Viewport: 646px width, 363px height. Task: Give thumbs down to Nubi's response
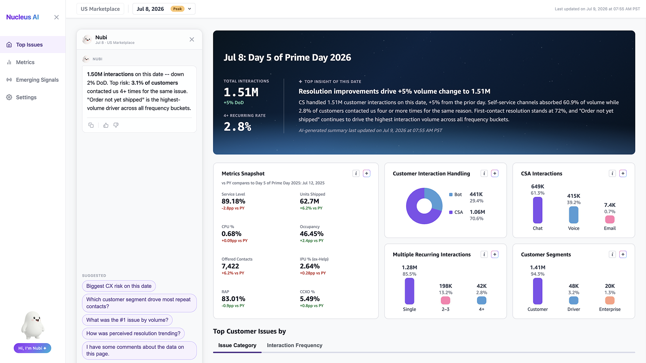[x=116, y=125]
